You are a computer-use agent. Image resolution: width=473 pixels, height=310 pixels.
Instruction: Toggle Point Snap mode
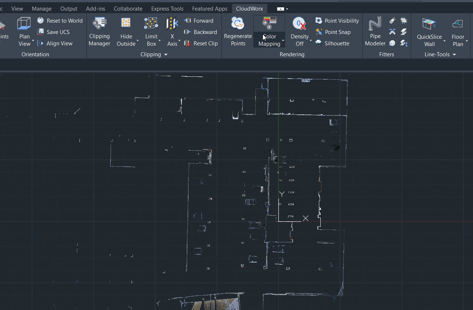(x=319, y=32)
